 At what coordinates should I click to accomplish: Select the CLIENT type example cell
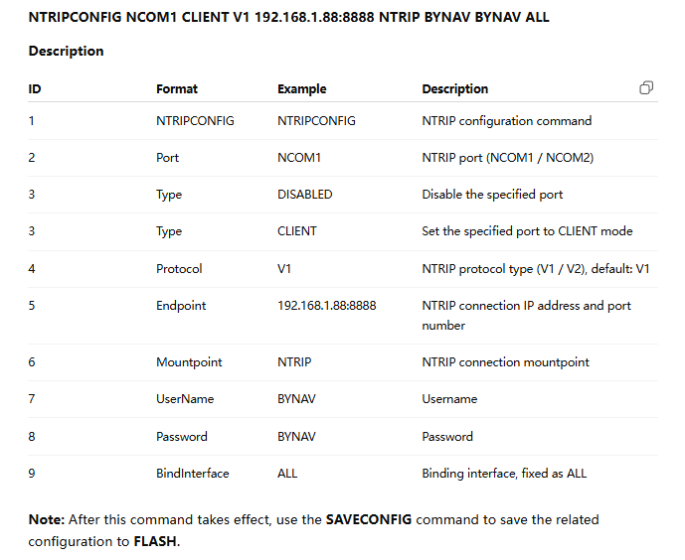click(297, 230)
